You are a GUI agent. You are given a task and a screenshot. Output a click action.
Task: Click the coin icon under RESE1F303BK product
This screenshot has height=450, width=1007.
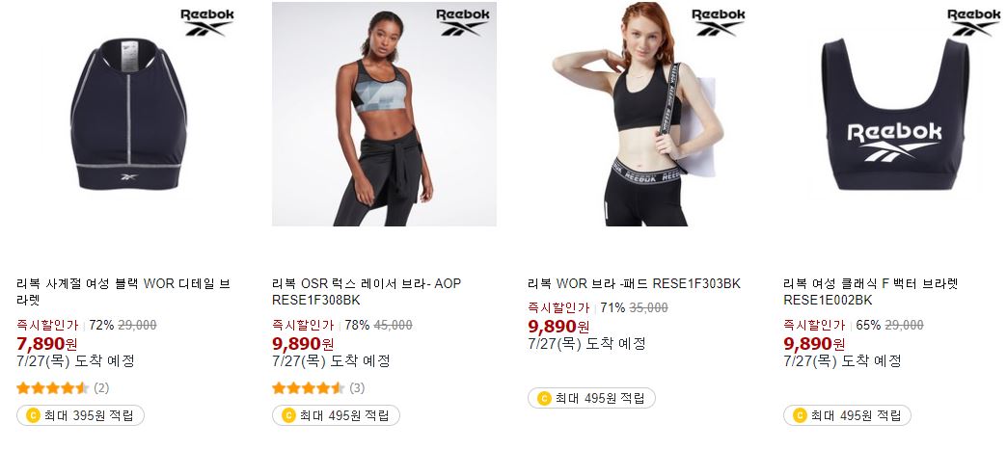tap(544, 398)
